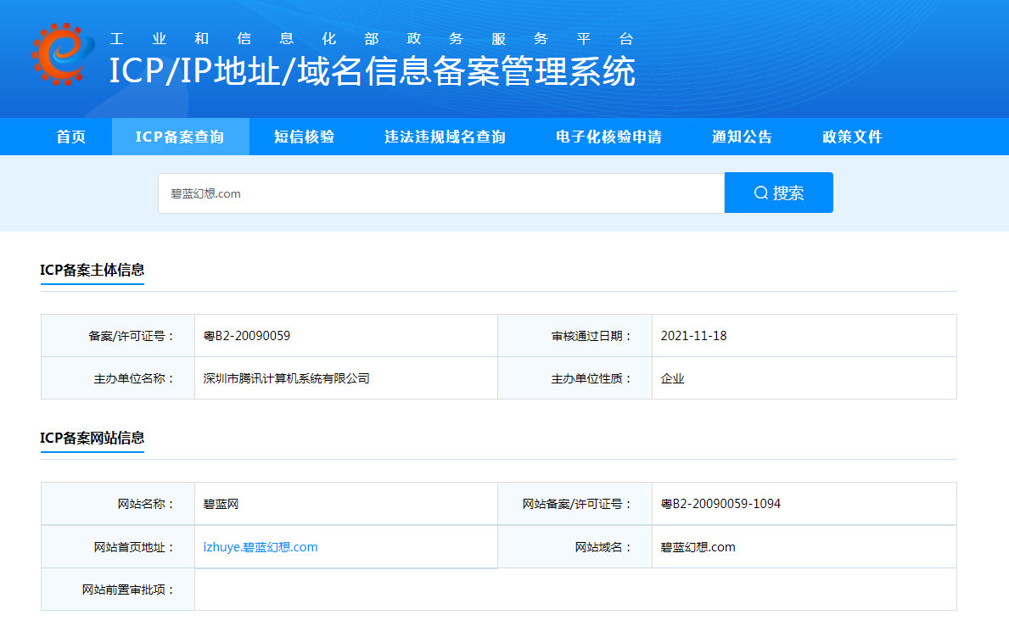Click the ICP备案主体信息 section heading

[x=92, y=269]
